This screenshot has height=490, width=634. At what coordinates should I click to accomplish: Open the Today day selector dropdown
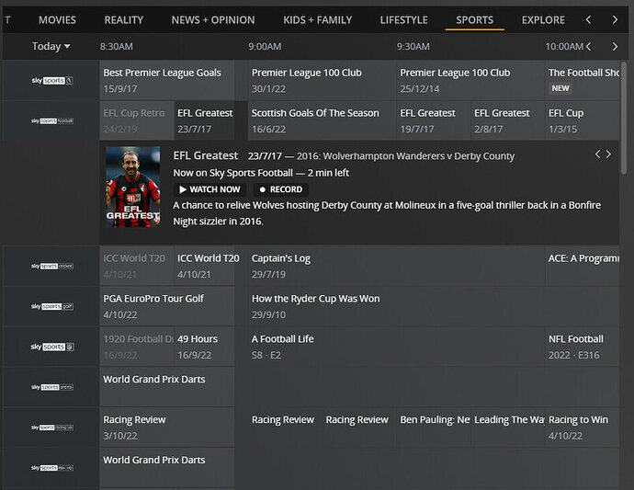tap(51, 46)
